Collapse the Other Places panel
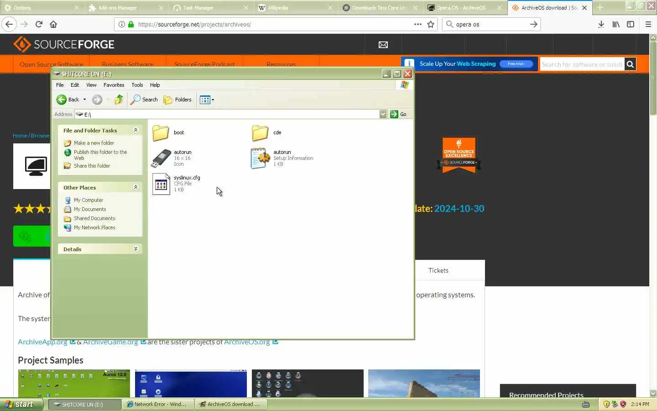Image resolution: width=657 pixels, height=411 pixels. coord(136,187)
